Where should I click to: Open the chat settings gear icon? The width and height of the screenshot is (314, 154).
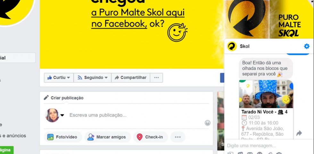(307, 46)
